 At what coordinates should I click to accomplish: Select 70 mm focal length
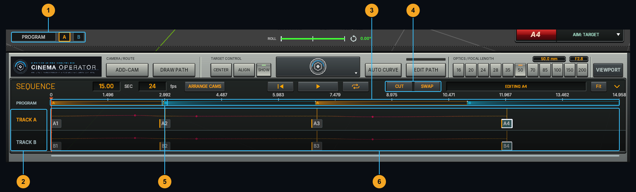(533, 70)
